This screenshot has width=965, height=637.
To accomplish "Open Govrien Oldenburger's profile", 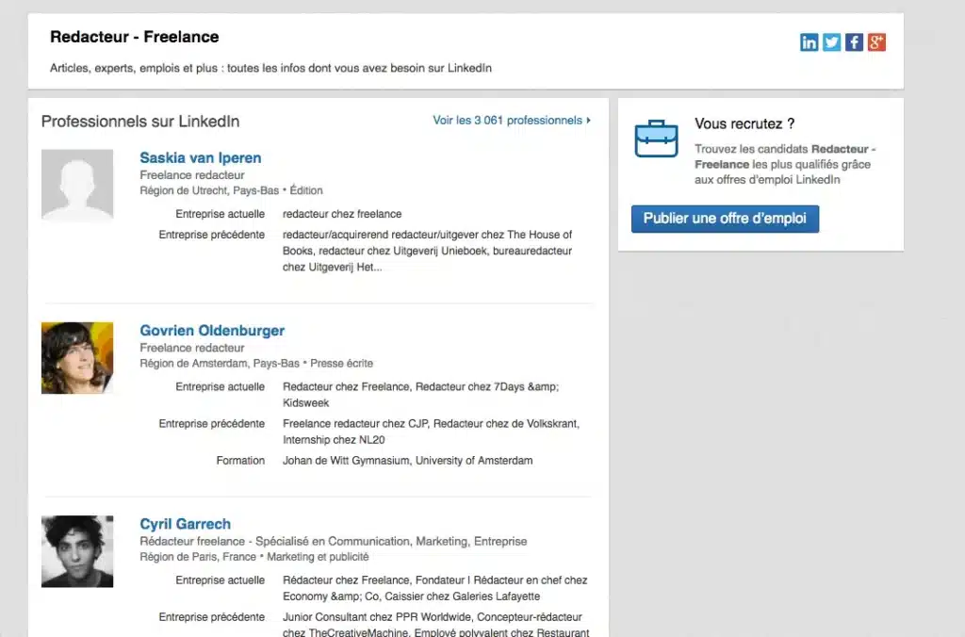I will (x=211, y=331).
